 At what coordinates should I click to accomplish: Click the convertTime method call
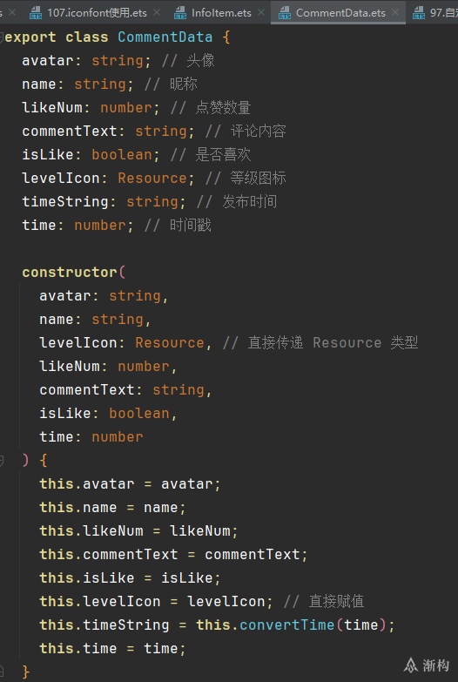pyautogui.click(x=286, y=625)
